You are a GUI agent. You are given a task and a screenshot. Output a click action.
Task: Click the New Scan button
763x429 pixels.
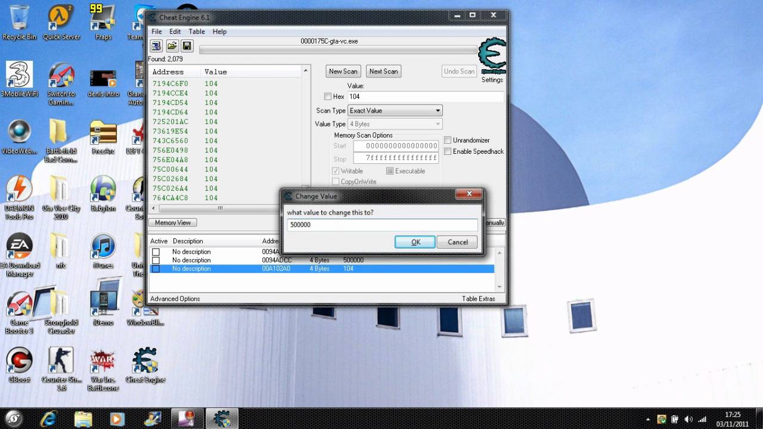(x=343, y=71)
